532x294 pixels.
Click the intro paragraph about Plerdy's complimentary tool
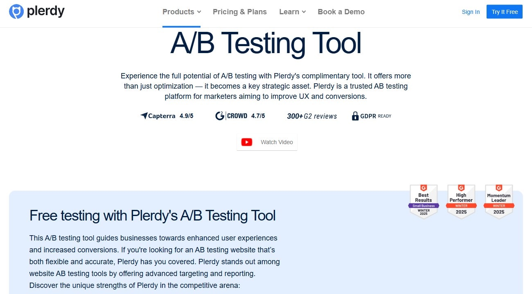[x=266, y=86]
